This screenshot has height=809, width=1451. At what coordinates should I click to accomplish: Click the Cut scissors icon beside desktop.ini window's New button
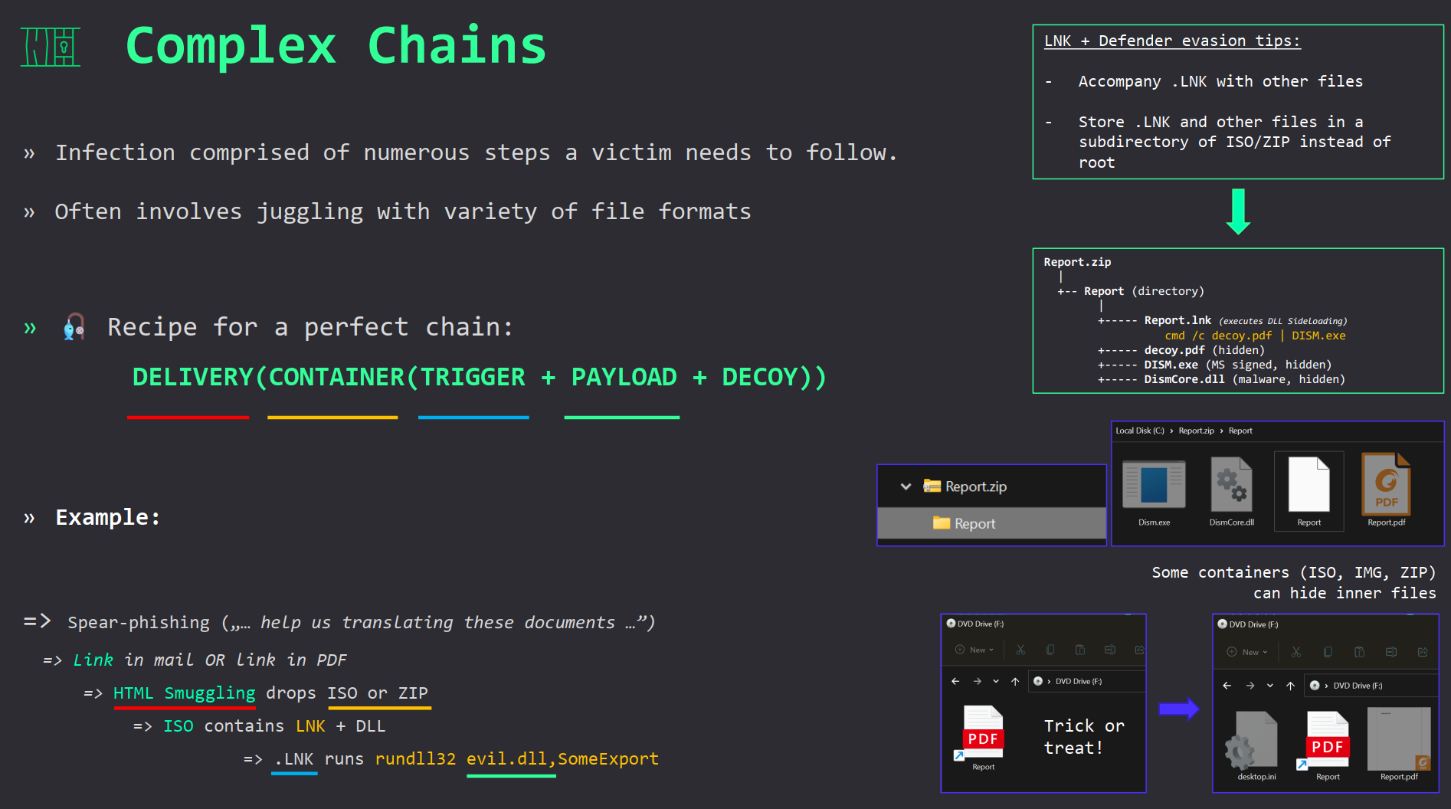(x=1296, y=652)
